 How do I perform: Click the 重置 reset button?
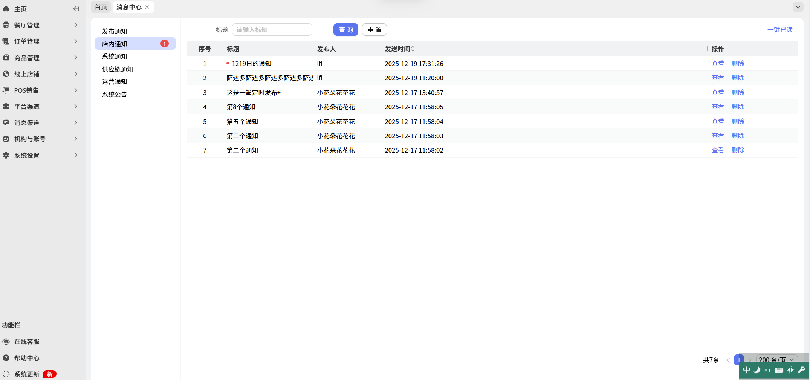pos(374,30)
